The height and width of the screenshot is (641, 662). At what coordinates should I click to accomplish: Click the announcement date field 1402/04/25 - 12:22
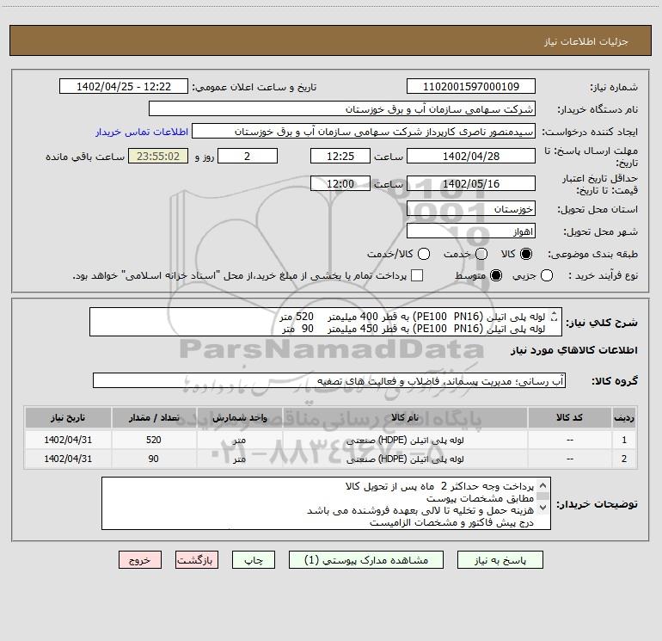124,86
